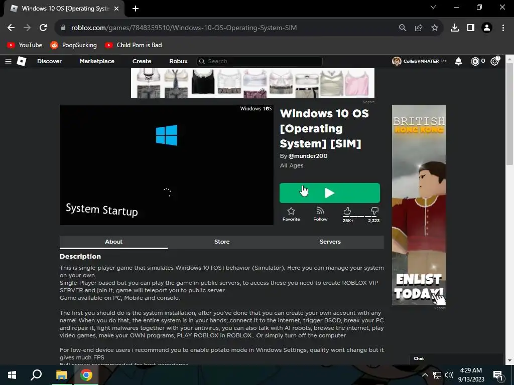The width and height of the screenshot is (514, 385).
Task: View site security lock information
Action: [x=63, y=28]
